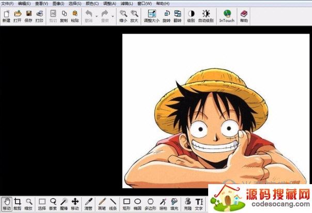Select the 套索 (Lasso) tool
The image size is (312, 213).
[53, 204]
